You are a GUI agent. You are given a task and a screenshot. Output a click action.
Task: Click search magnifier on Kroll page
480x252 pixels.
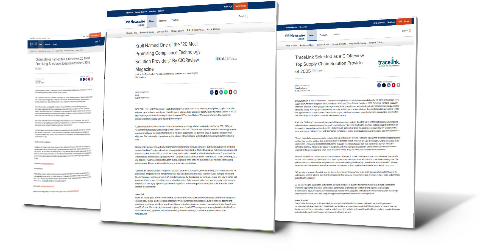pyautogui.click(x=247, y=16)
